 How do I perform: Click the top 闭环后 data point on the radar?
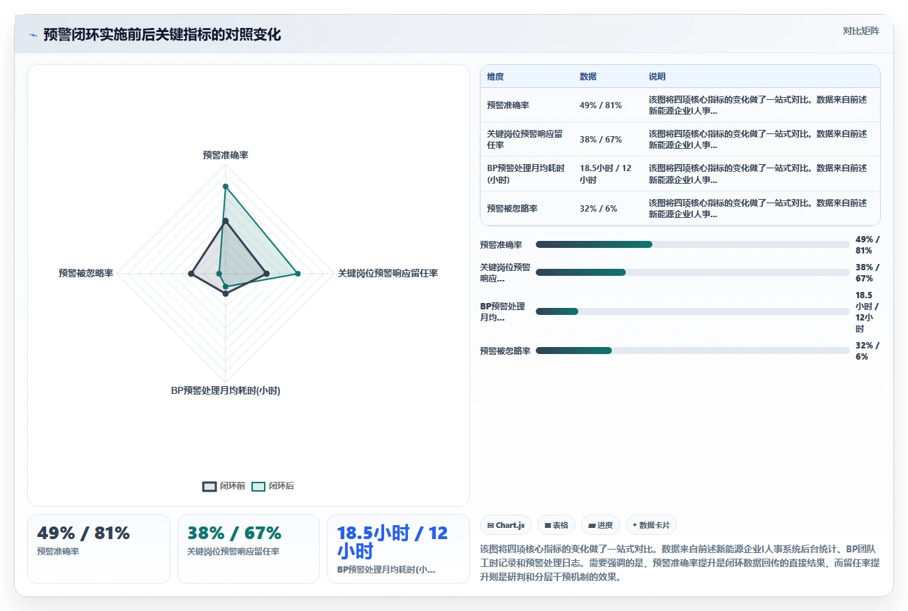(x=226, y=186)
